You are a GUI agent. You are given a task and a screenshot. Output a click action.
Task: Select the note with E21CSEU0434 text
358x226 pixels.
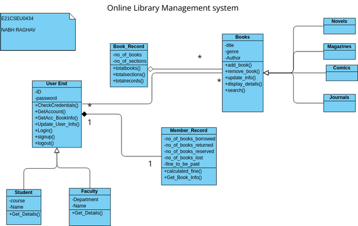coord(38,31)
